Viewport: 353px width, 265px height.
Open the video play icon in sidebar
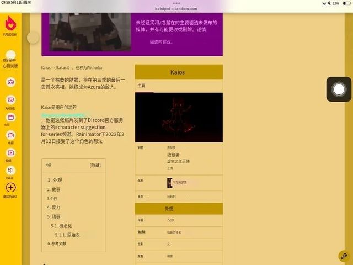click(10, 152)
